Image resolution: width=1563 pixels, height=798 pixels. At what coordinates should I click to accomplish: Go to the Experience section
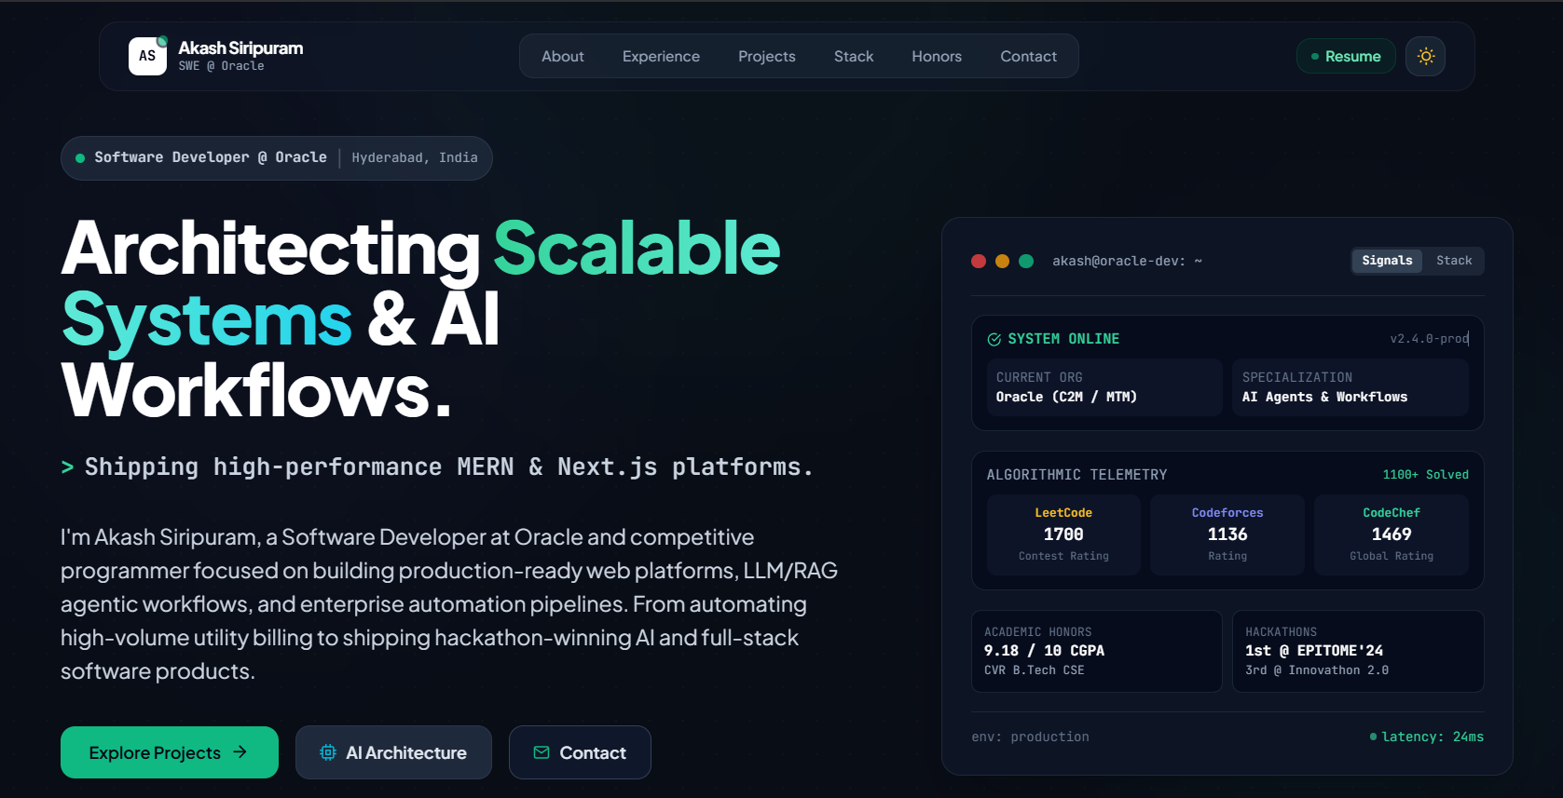[661, 57]
